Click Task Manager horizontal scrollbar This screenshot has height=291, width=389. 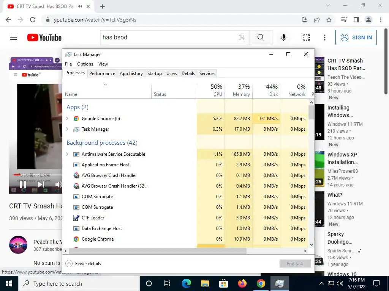click(158, 251)
